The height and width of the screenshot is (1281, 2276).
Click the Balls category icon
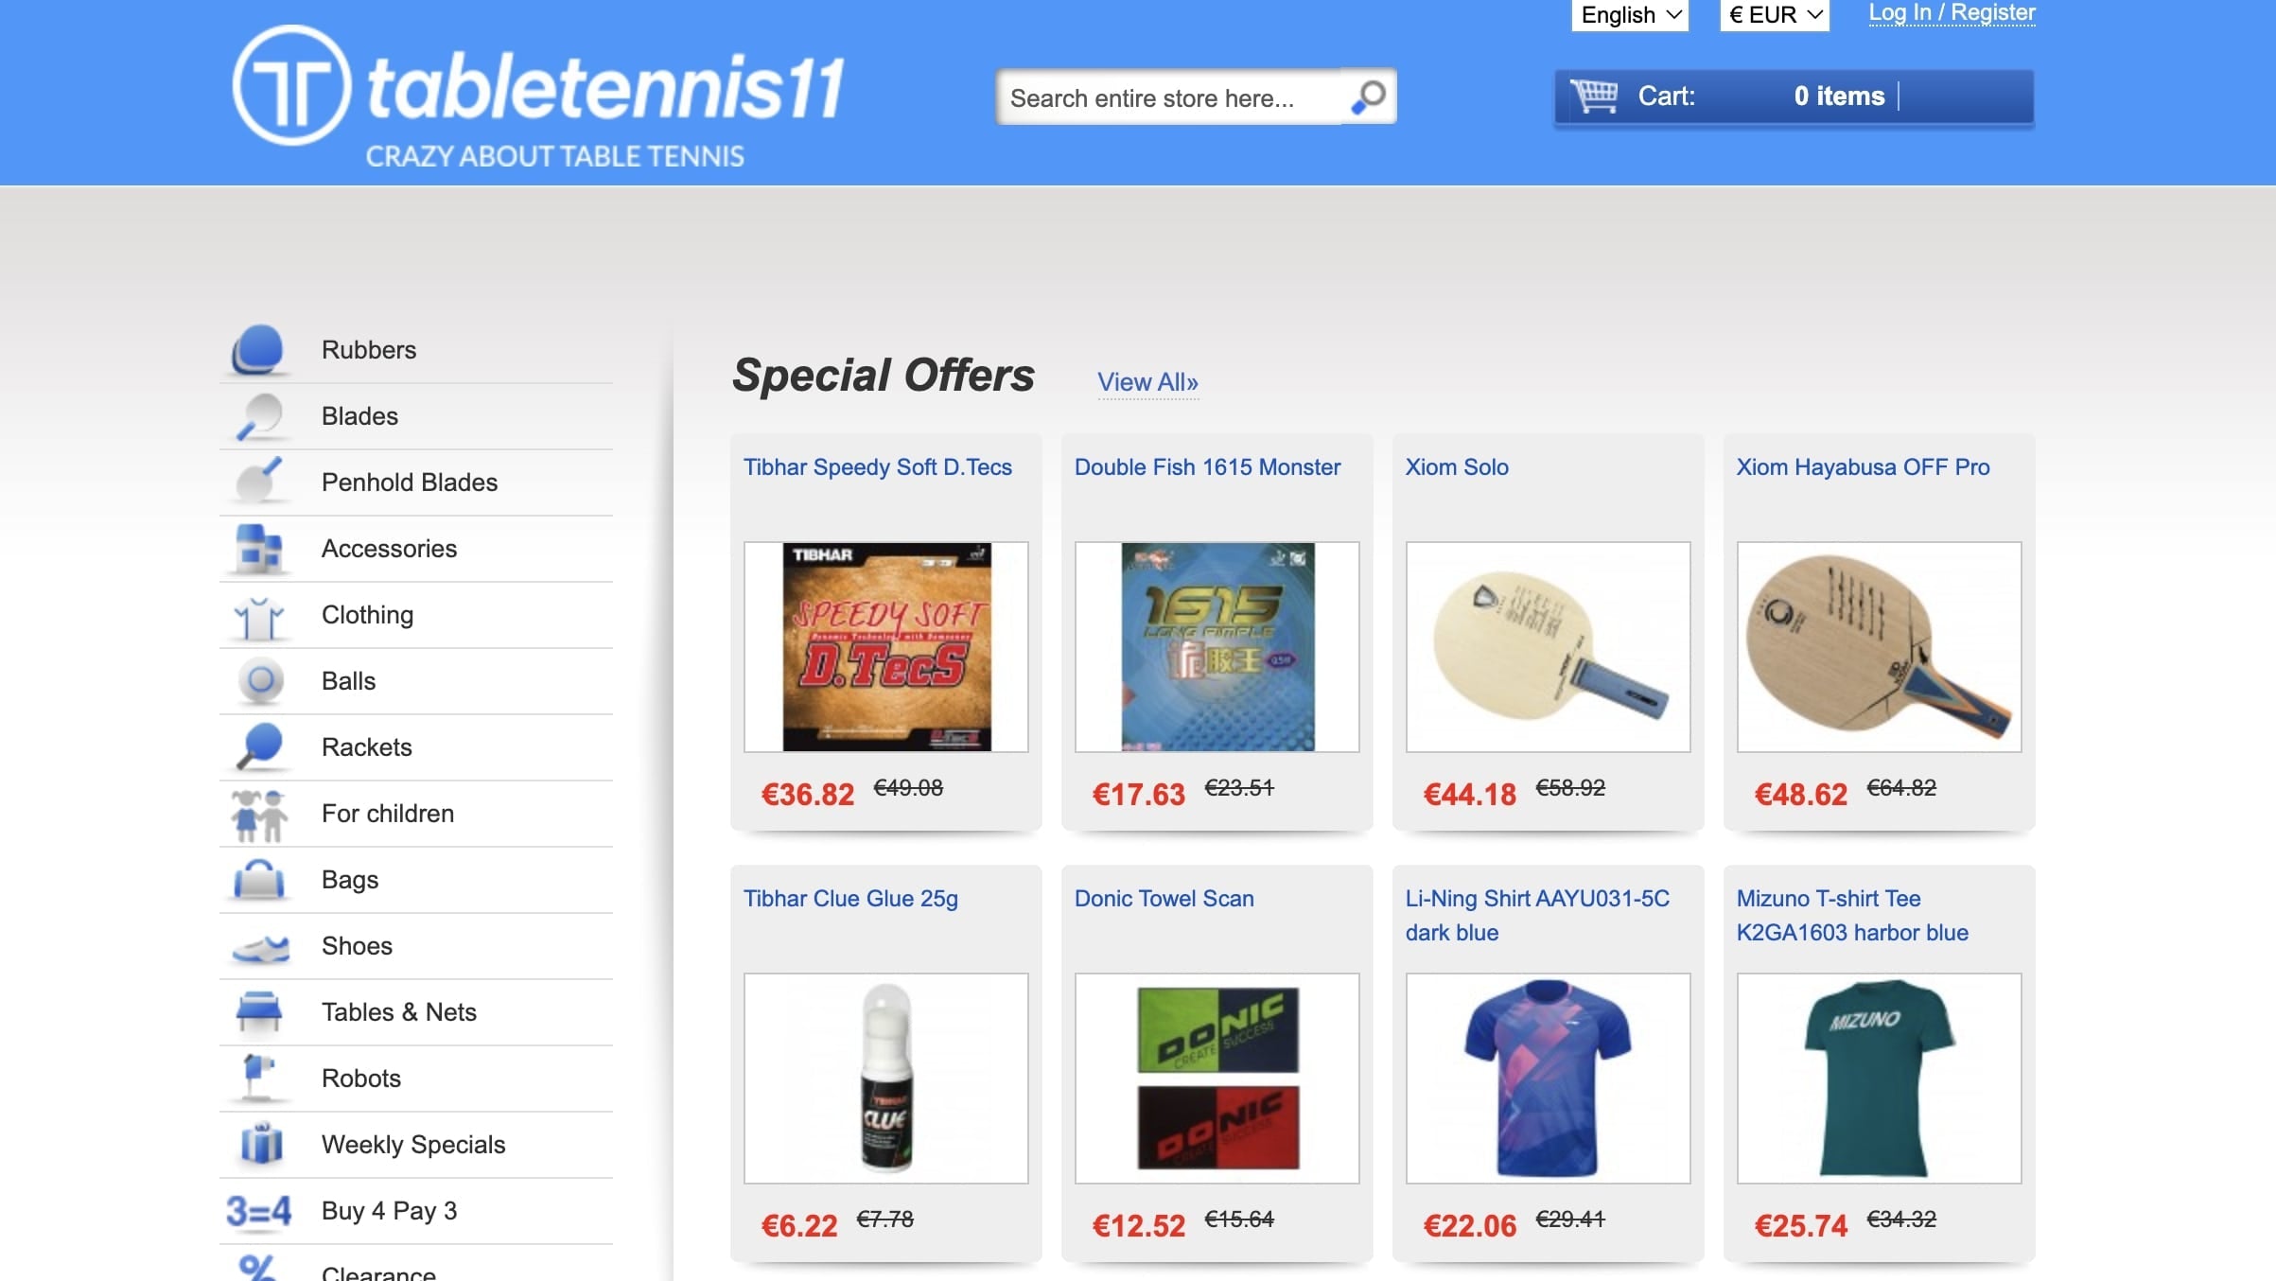(260, 681)
